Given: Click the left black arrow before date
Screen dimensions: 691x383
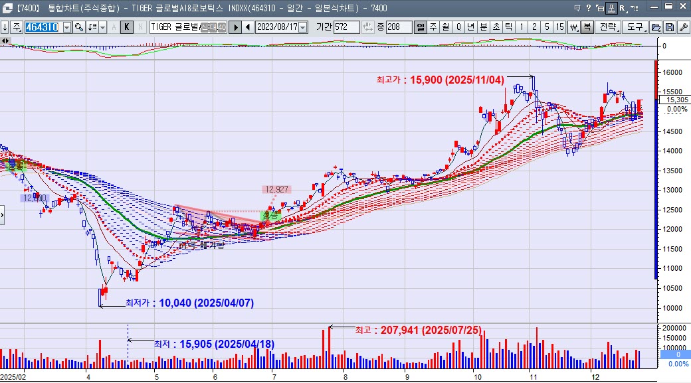Looking at the screenshot, I should [x=248, y=27].
